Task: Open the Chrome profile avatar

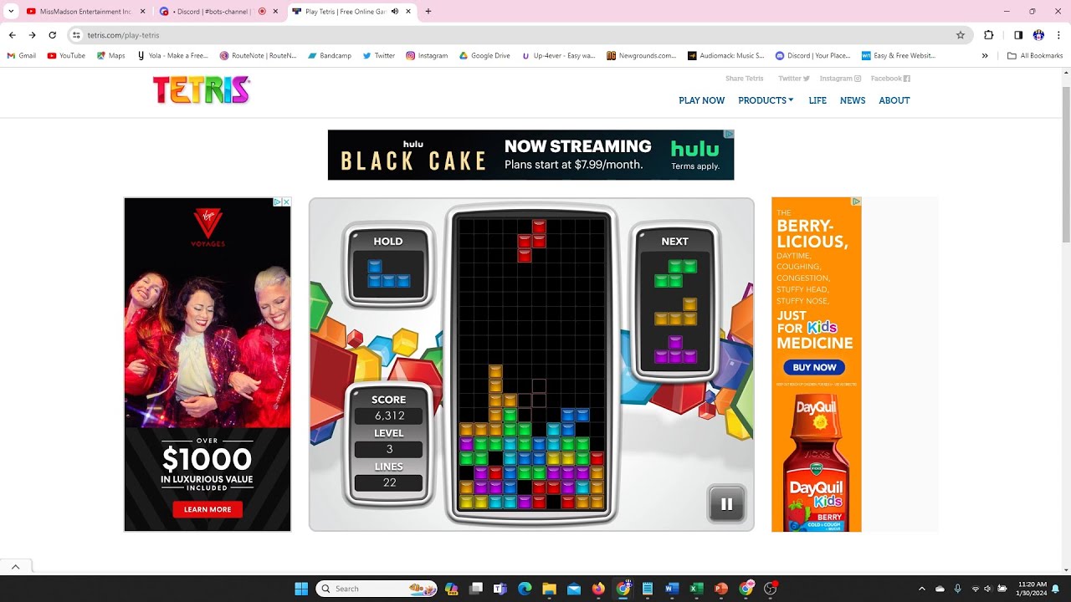Action: 1038,35
